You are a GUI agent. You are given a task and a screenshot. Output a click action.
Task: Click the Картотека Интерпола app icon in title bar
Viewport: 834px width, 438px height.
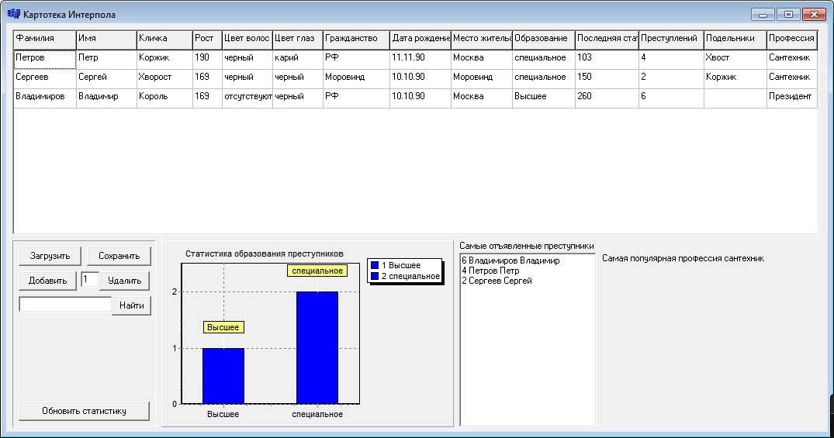pyautogui.click(x=14, y=14)
